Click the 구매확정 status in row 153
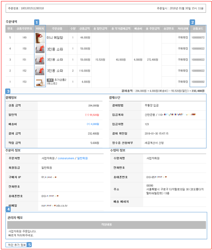Screen dimensions: 212x250 click(x=183, y=82)
